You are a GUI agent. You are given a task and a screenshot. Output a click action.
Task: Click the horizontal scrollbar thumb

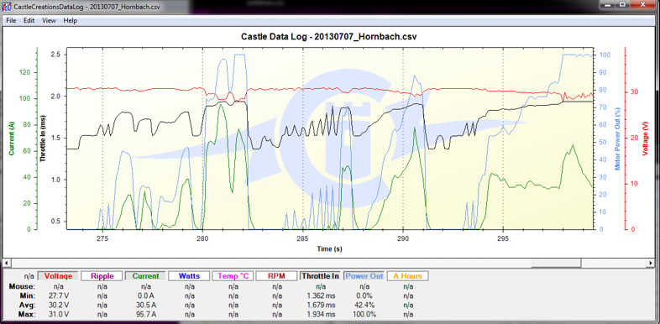pos(557,263)
